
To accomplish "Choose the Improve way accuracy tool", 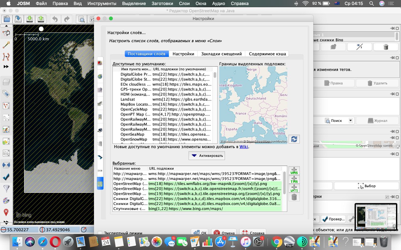I will (x=6, y=57).
